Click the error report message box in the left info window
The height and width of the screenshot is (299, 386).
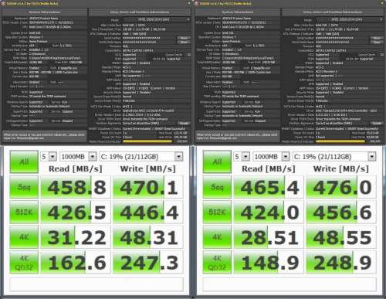(x=45, y=136)
